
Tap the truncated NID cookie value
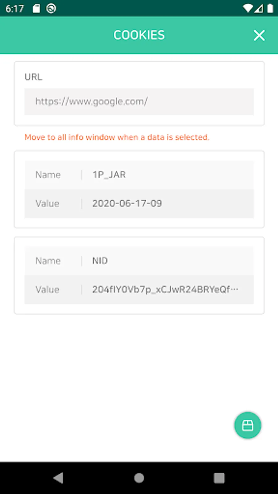[165, 290]
